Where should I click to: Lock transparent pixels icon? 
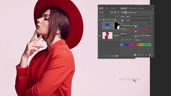click(x=104, y=19)
